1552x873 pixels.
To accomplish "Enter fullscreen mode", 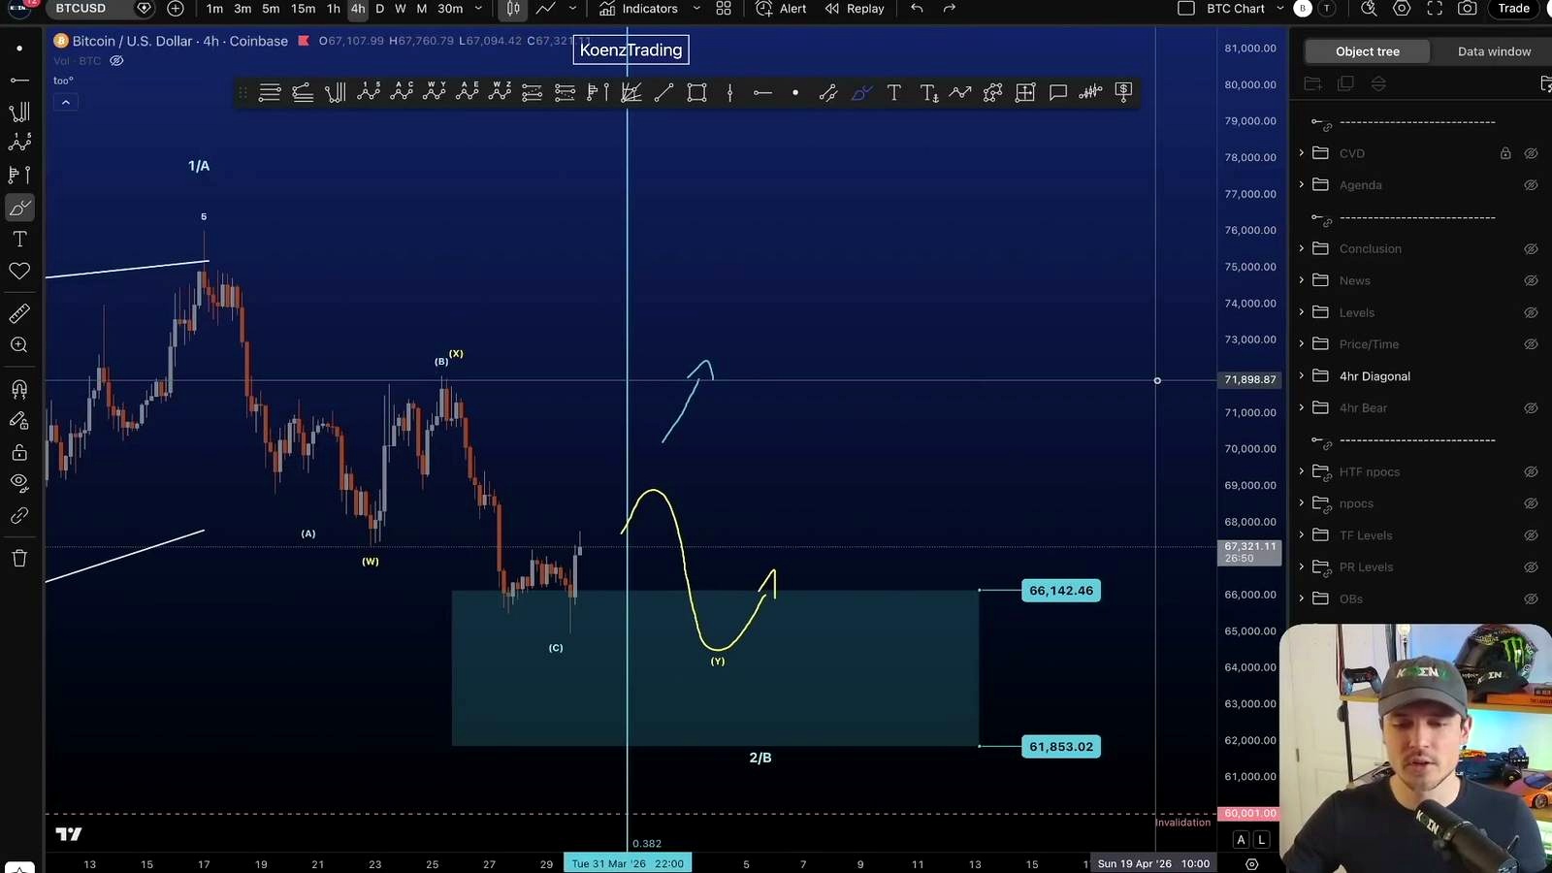I will (1435, 9).
